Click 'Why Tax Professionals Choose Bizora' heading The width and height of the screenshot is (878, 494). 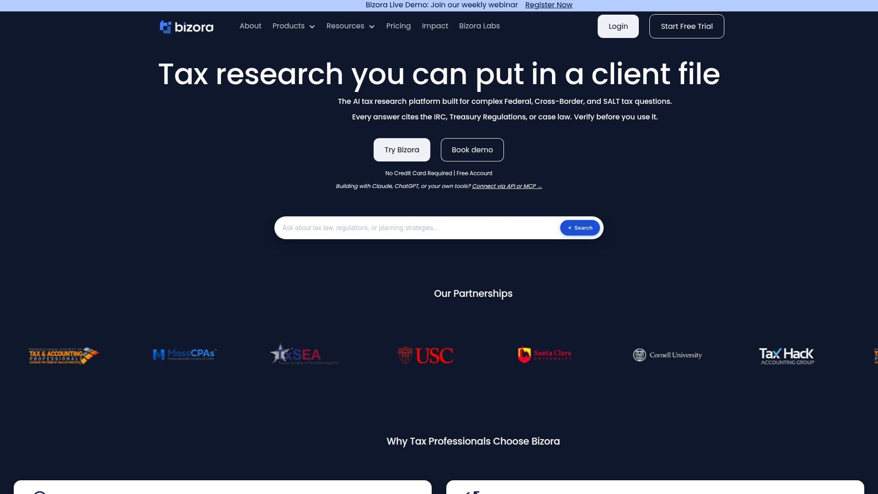coord(473,441)
